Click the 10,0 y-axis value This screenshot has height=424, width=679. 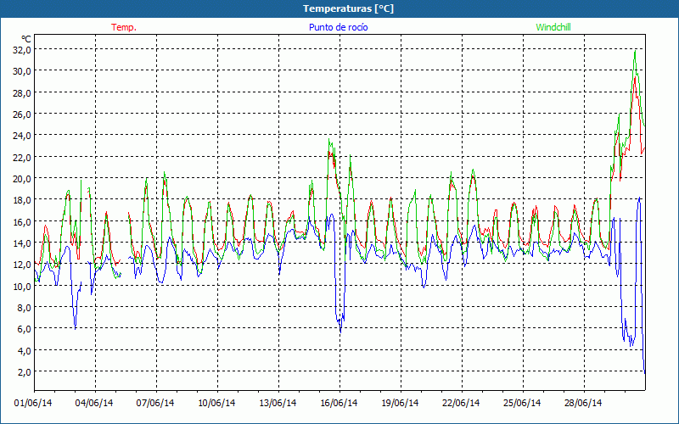(23, 286)
